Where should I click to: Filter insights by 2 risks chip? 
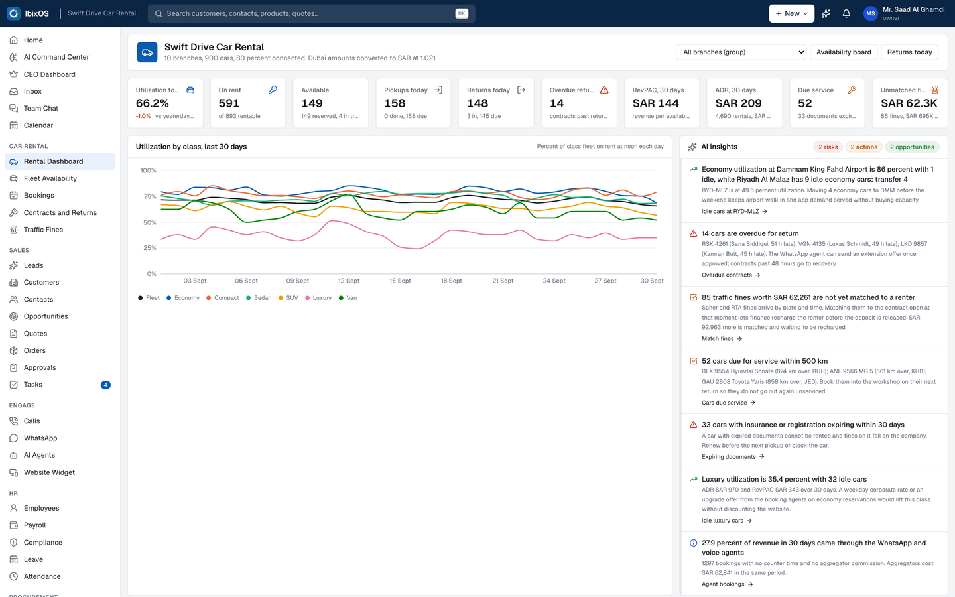point(828,147)
